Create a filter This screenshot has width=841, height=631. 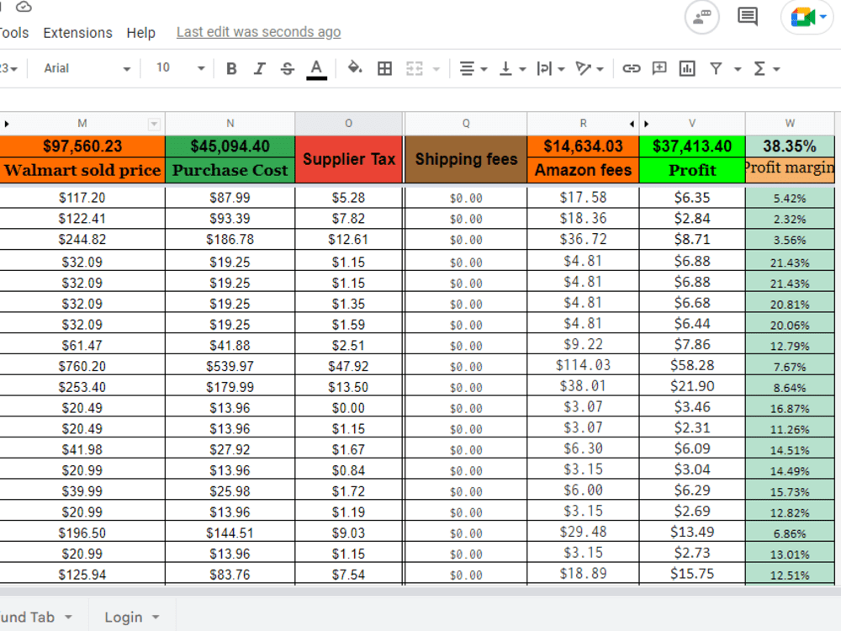[716, 68]
